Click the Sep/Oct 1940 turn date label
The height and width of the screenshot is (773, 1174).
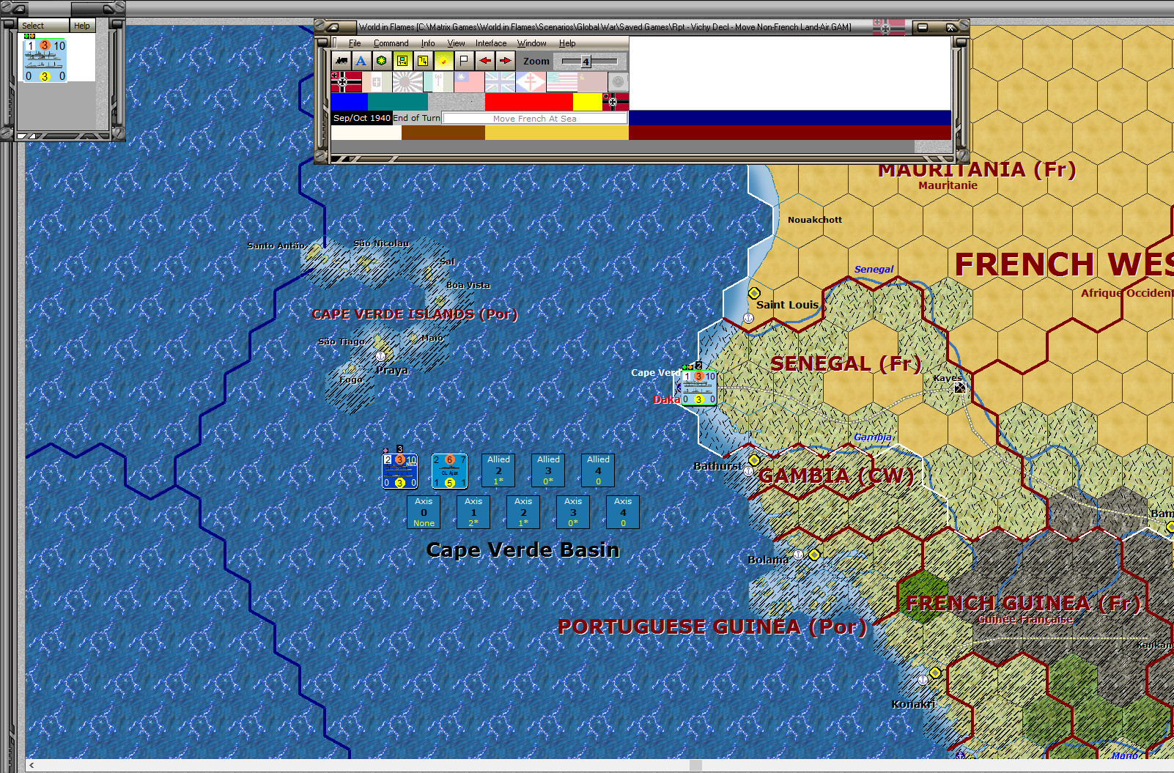coord(362,118)
